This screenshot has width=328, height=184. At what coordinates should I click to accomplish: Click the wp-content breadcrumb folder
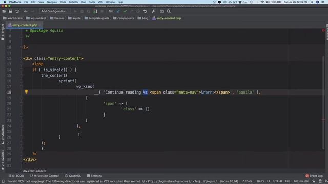coord(36,18)
